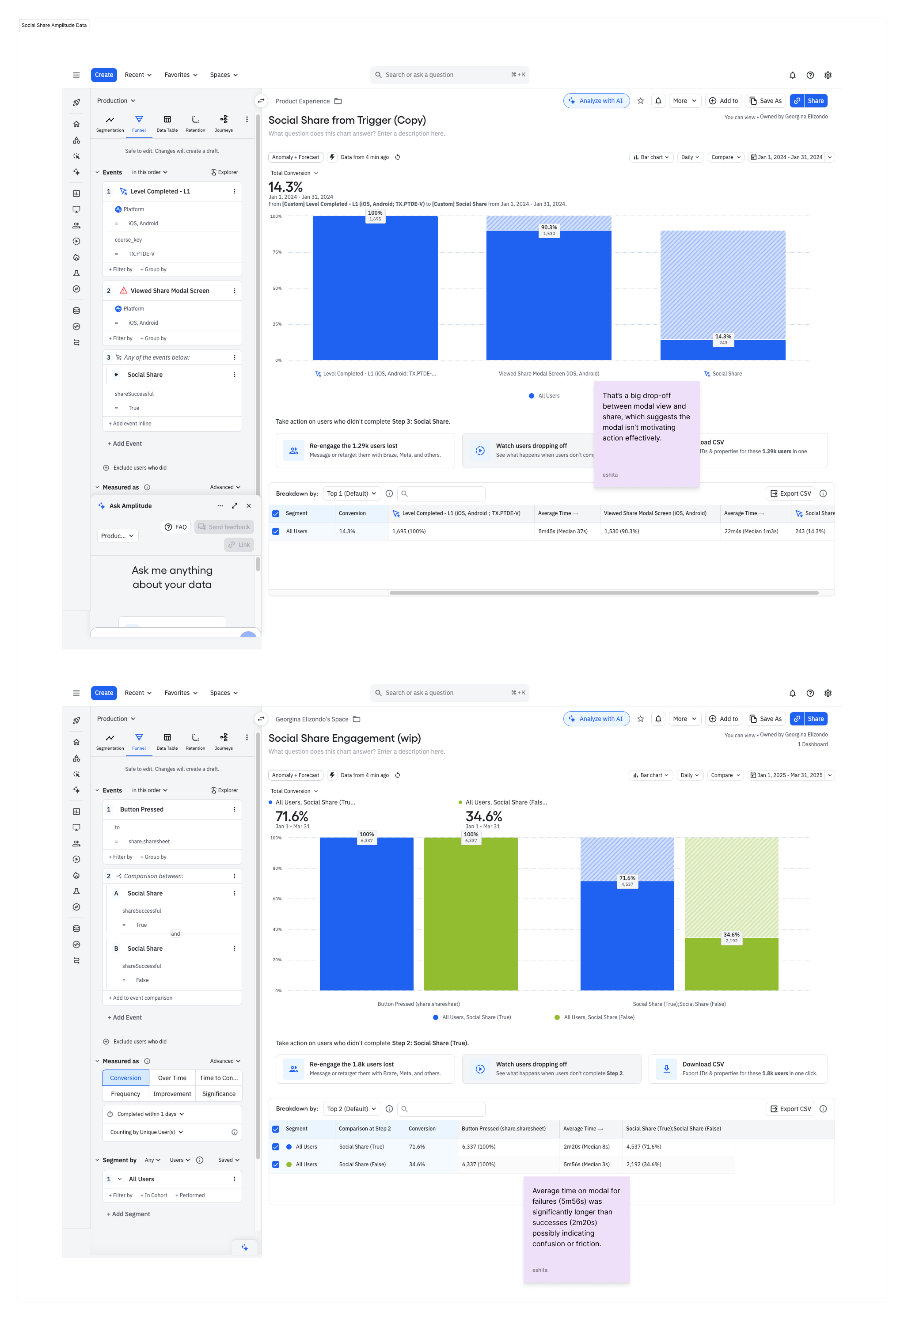Screen dimensions: 904x1320
Task: Open the Journeys chart type in top panel
Action: (x=224, y=123)
